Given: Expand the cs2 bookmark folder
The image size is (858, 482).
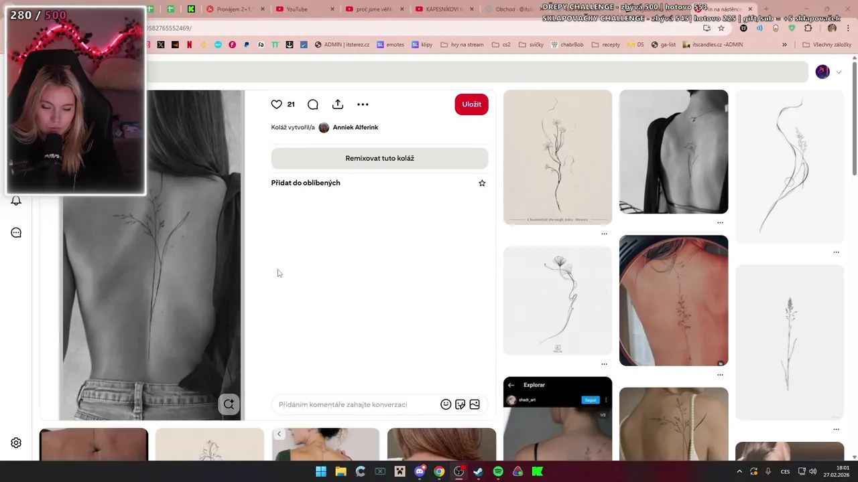Looking at the screenshot, I should click(501, 45).
